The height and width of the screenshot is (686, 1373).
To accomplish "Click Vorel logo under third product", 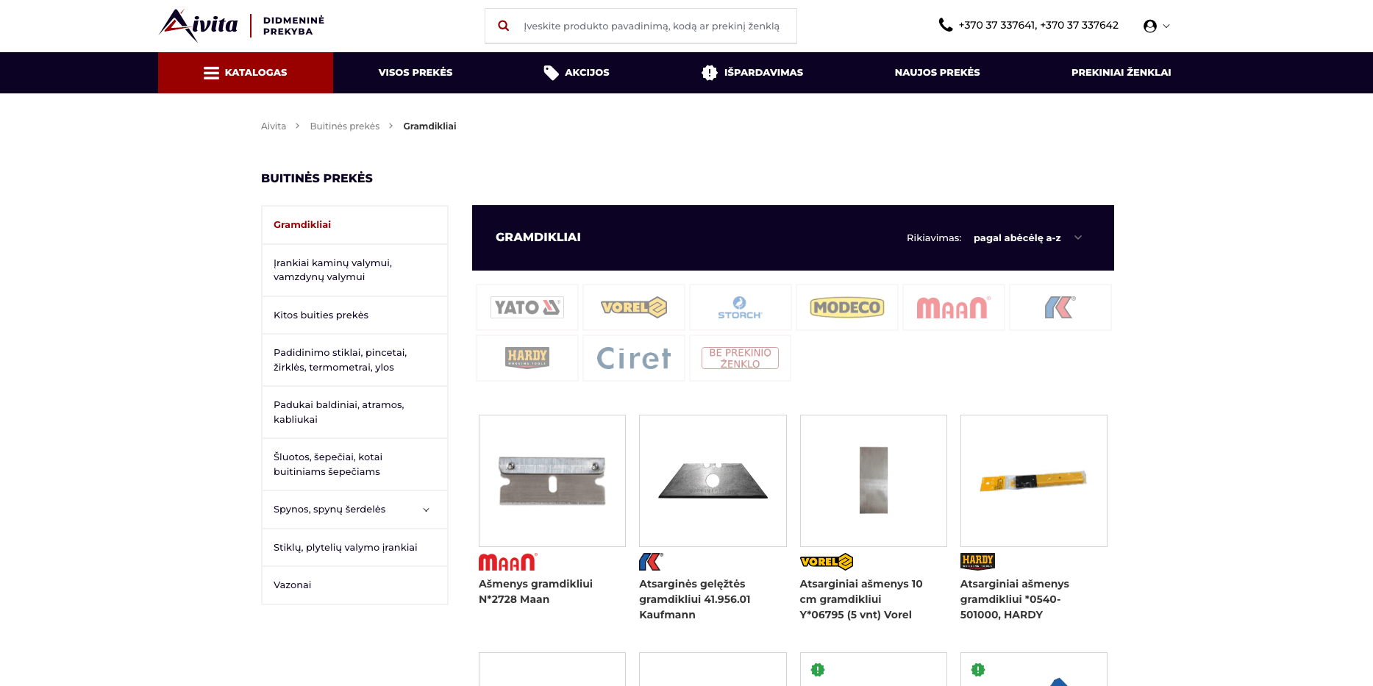I will [x=827, y=562].
